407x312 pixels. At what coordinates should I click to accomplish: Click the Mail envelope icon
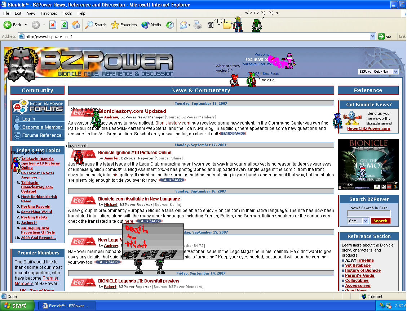183,25
